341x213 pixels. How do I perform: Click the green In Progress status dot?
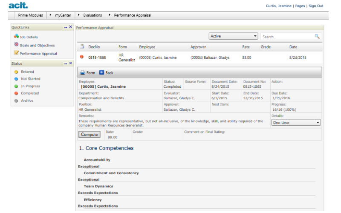(x=16, y=86)
